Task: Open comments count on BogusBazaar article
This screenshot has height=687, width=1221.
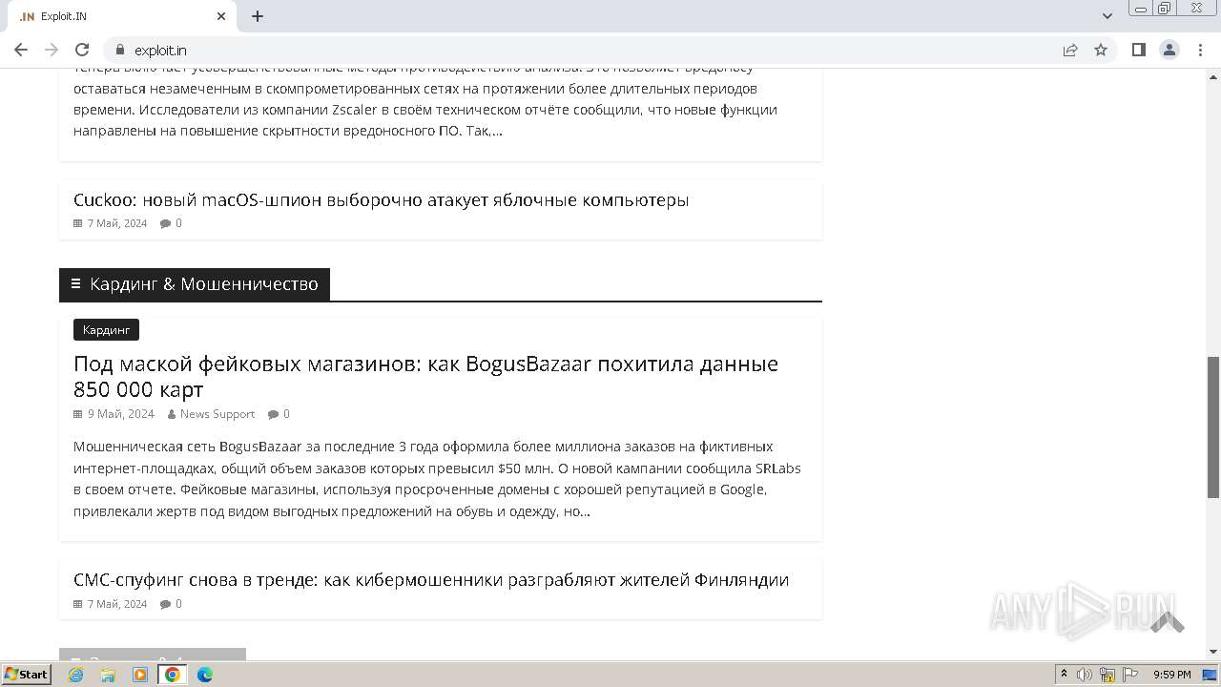Action: click(x=286, y=414)
